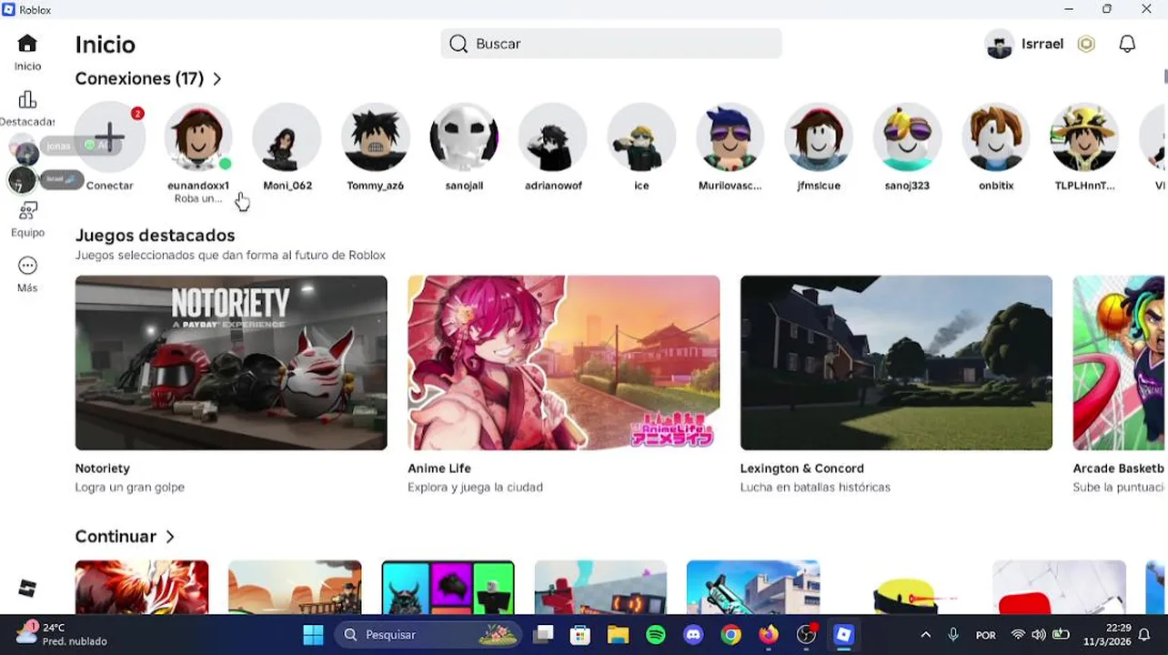Open the notifications bell
The height and width of the screenshot is (655, 1168).
tap(1127, 44)
